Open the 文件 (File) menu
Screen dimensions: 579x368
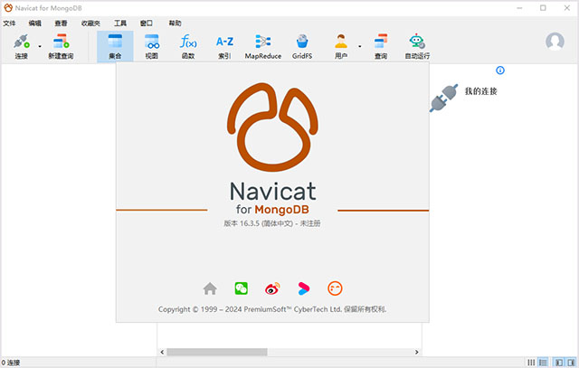click(x=10, y=23)
